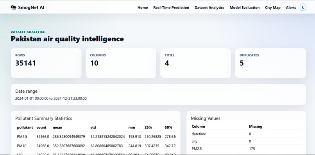Click the 50% column header
Viewport: 315px width, 155px height.
(x=168, y=128)
